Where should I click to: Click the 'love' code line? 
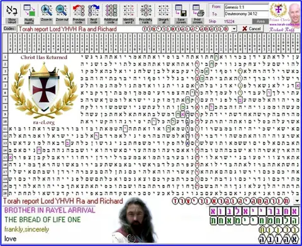(x=11, y=238)
